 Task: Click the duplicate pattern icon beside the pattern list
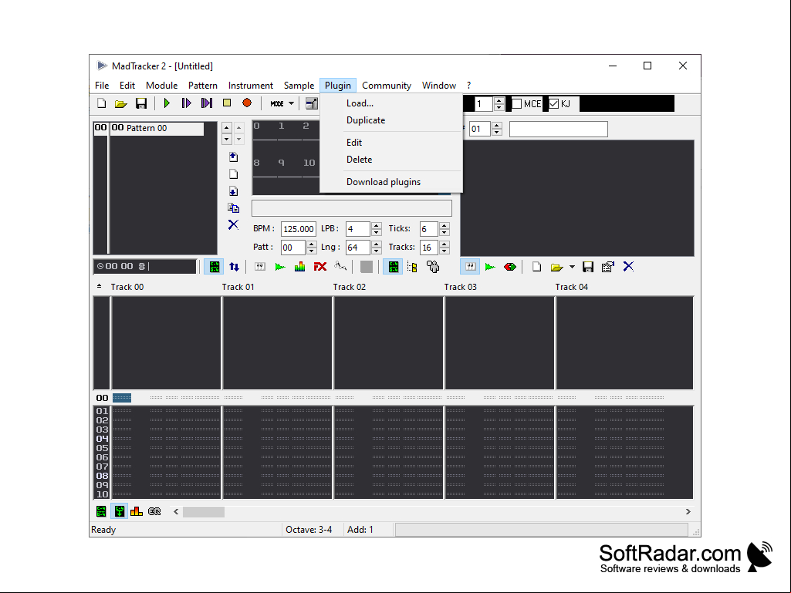(233, 207)
